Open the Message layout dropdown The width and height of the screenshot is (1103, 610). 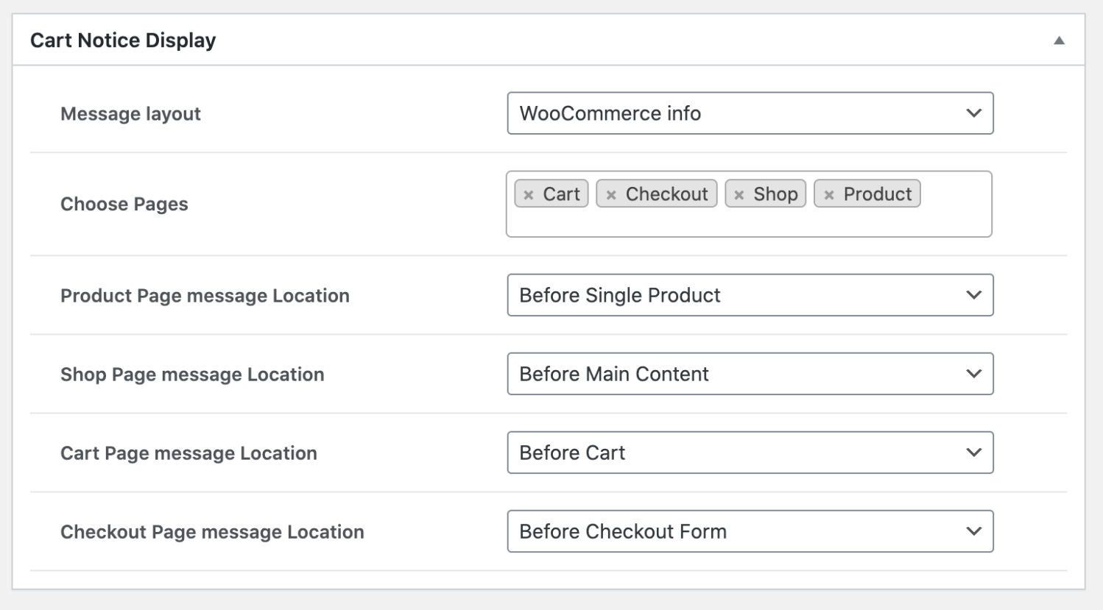pos(750,113)
